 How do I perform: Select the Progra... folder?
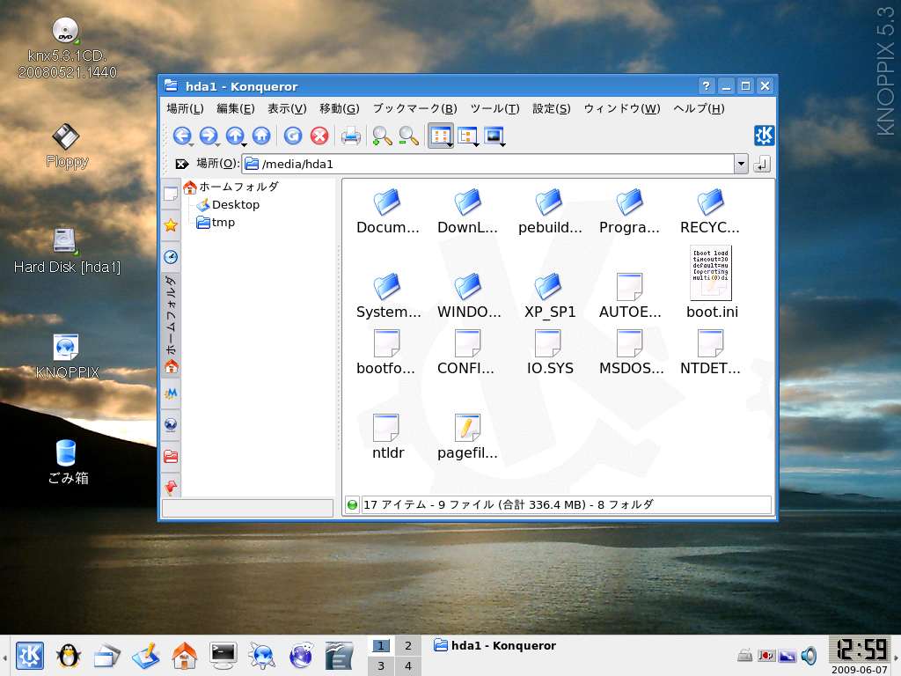[629, 211]
